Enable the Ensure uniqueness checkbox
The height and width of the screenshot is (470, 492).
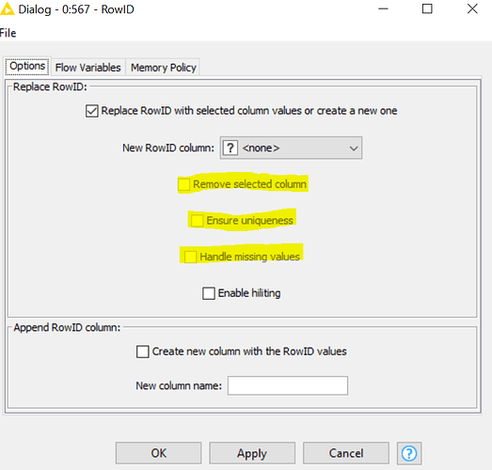click(x=197, y=220)
